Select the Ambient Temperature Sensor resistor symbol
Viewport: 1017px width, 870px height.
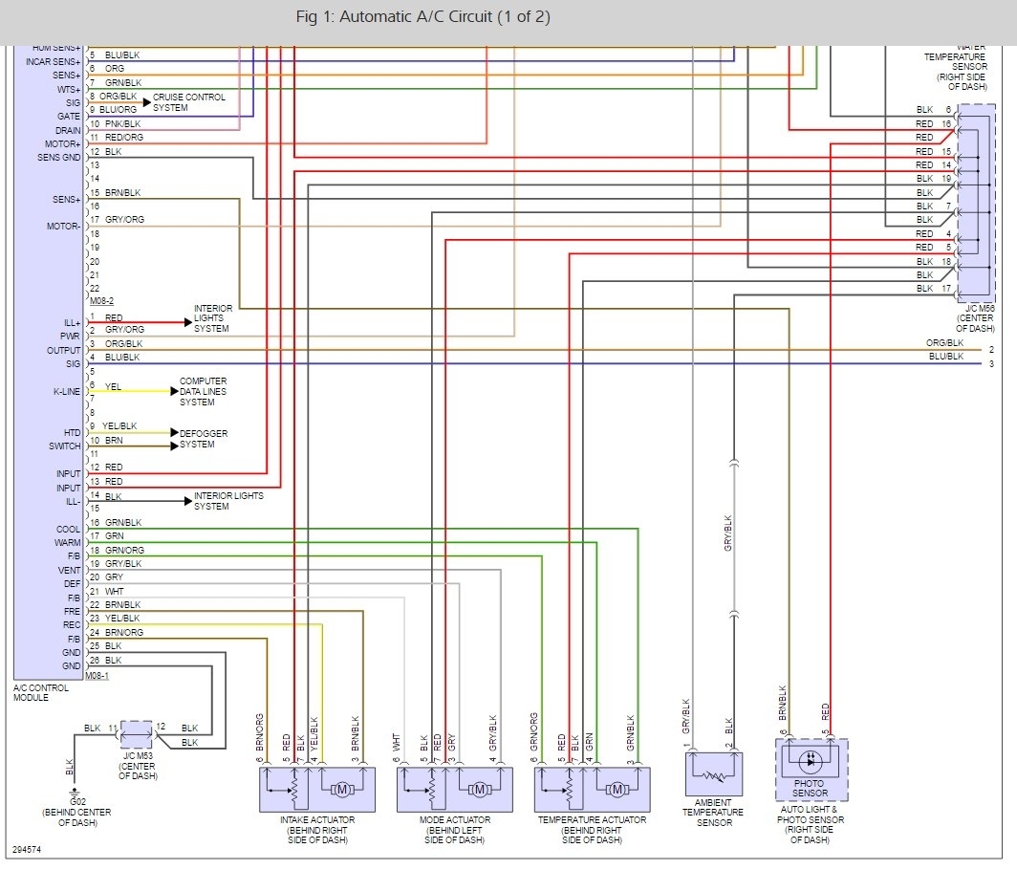(x=713, y=774)
